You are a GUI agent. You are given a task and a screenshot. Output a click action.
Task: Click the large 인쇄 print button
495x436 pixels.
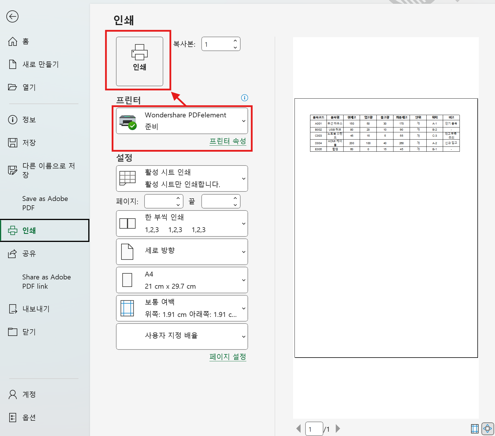(140, 61)
